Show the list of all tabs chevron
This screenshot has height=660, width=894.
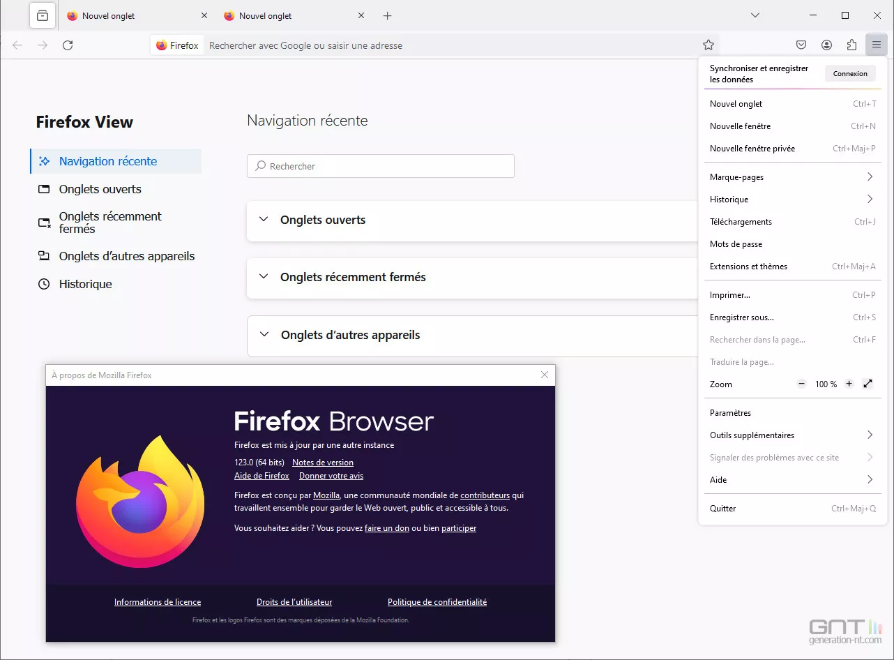755,15
